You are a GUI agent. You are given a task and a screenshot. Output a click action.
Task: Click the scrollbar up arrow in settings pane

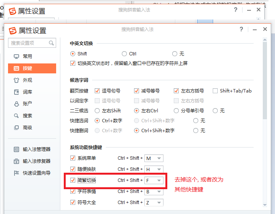[x=265, y=40]
